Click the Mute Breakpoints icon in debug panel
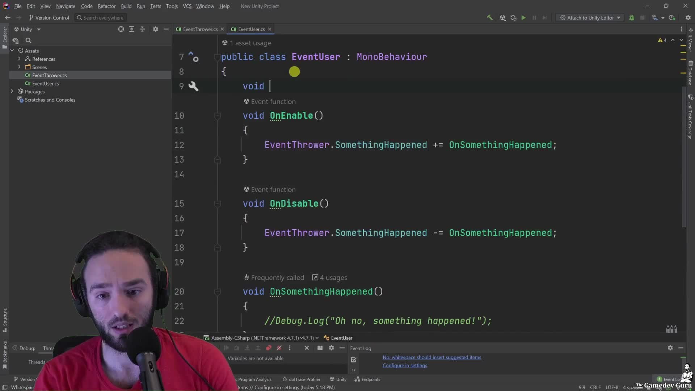This screenshot has width=695, height=391. point(279,348)
